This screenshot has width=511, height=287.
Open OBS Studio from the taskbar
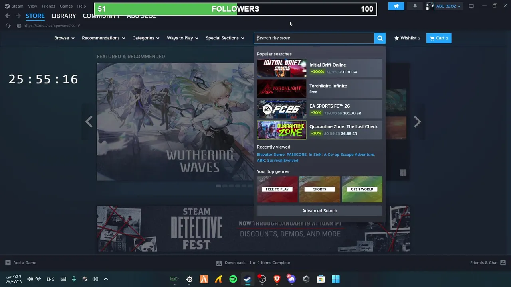262,279
